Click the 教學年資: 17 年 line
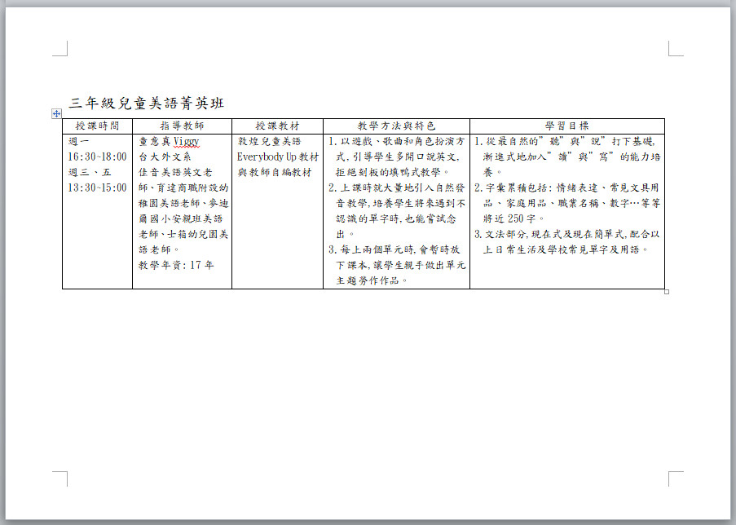Image resolution: width=736 pixels, height=525 pixels. coord(176,265)
